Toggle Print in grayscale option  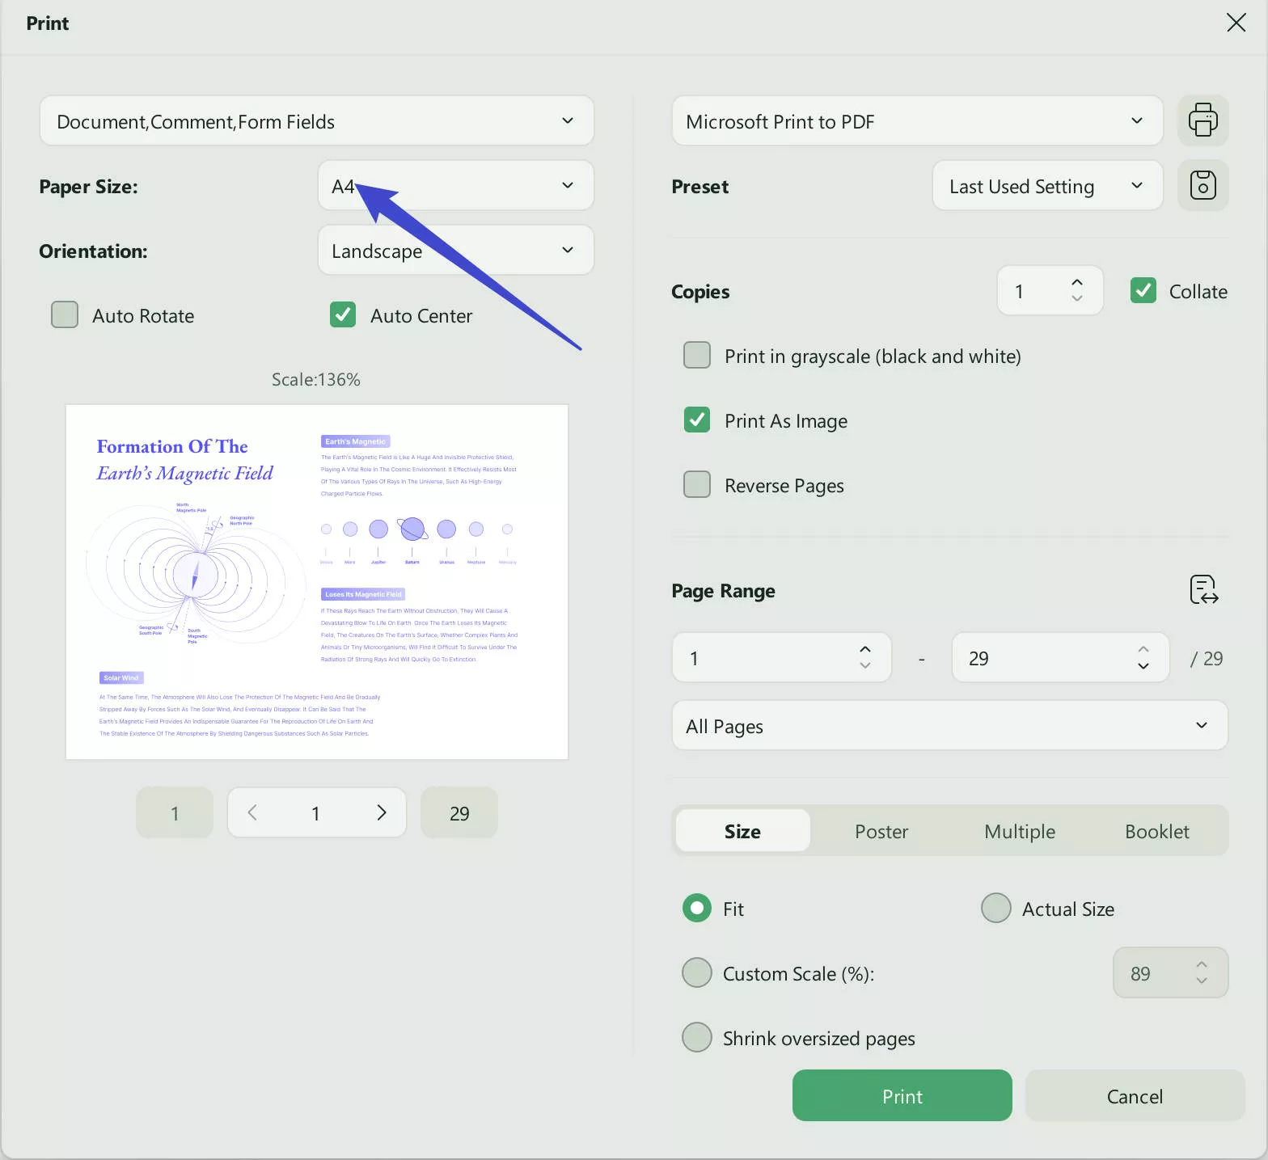click(x=697, y=356)
